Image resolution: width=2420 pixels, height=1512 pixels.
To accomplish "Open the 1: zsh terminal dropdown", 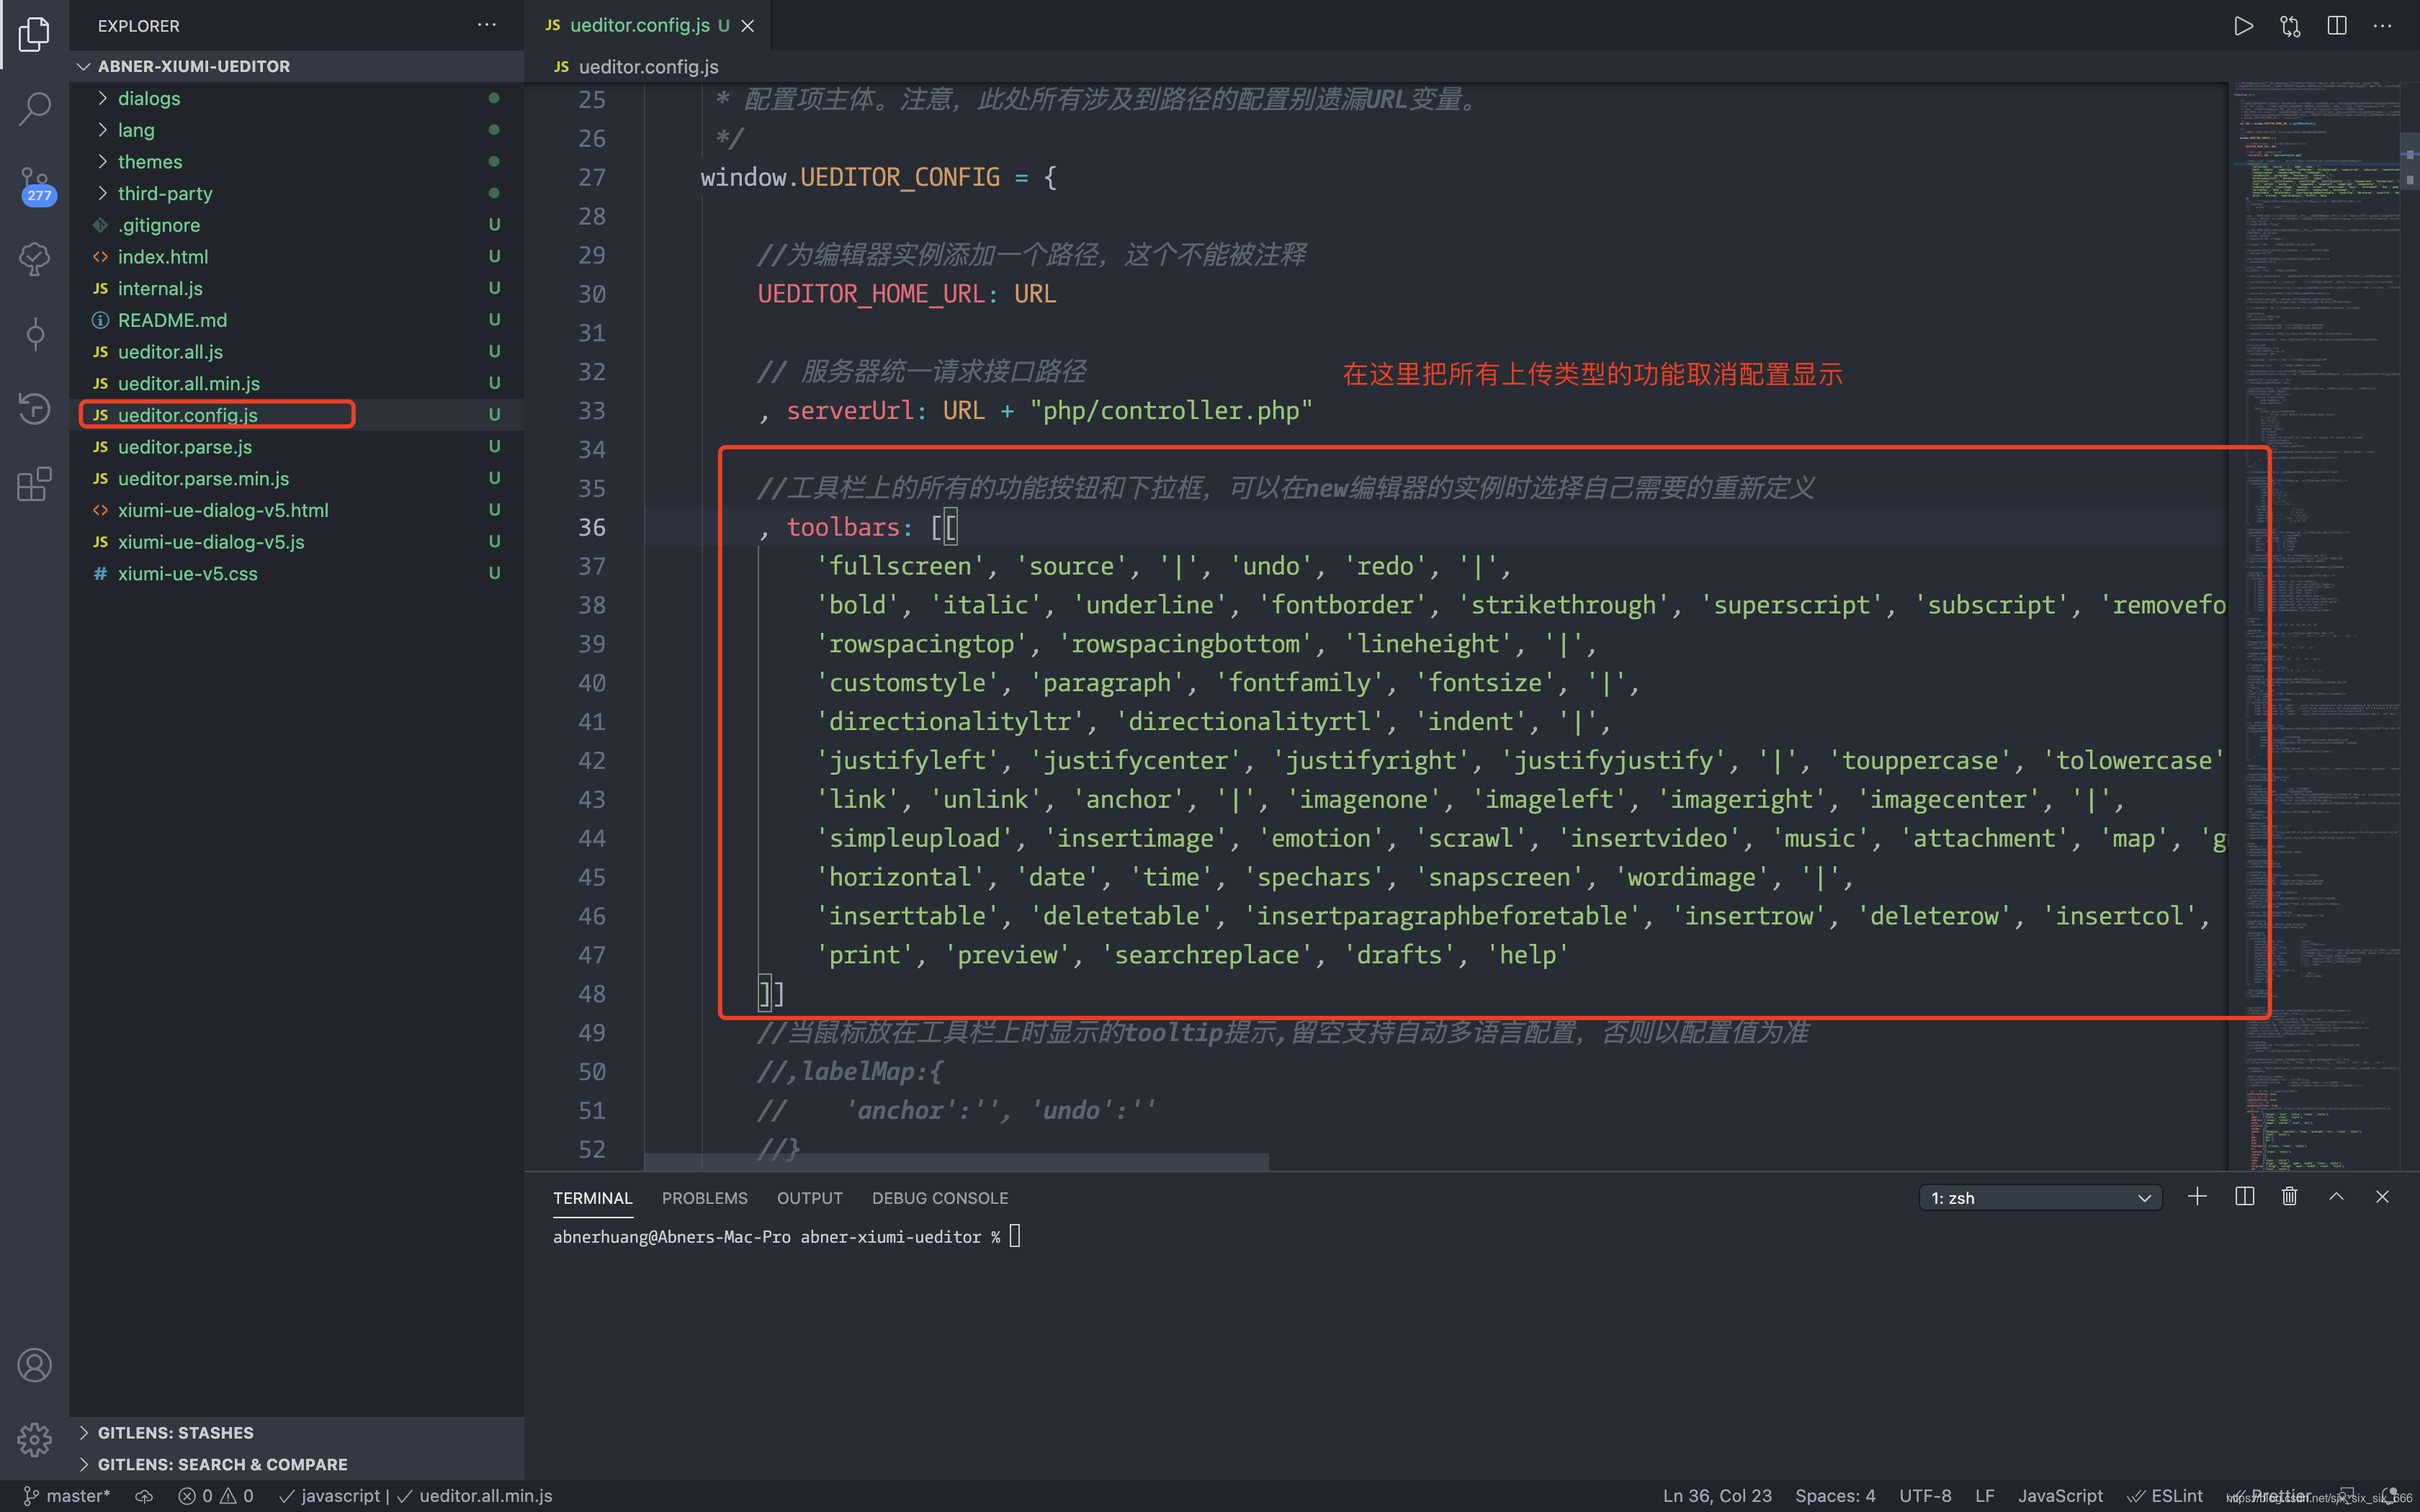I will pyautogui.click(x=2040, y=1198).
